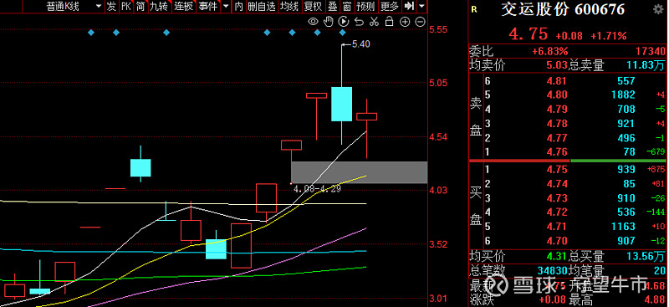The image size is (669, 307).
Task: Click the play replay icon
Action: click(344, 22)
